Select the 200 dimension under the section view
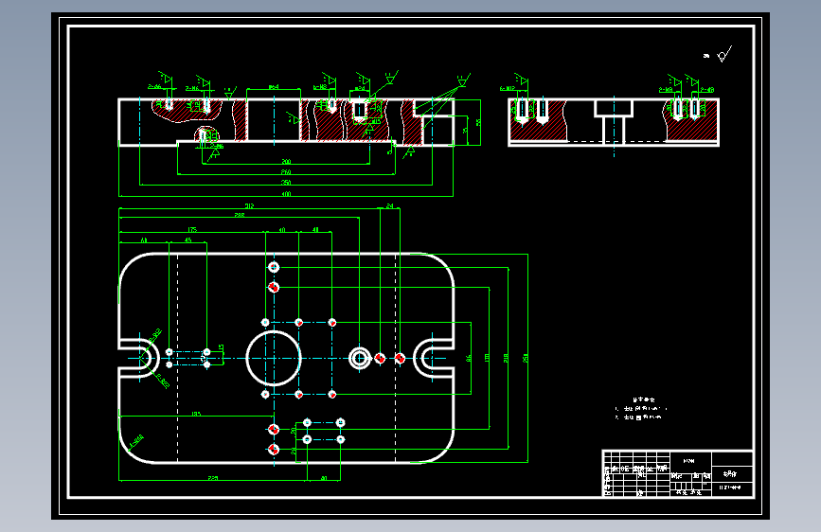 [x=286, y=161]
